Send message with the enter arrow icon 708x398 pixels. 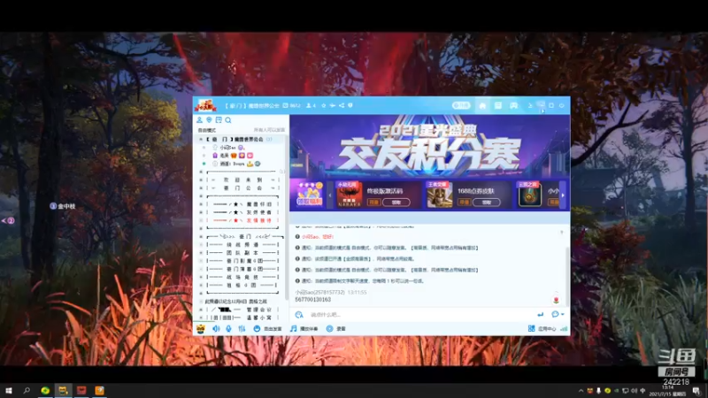541,315
